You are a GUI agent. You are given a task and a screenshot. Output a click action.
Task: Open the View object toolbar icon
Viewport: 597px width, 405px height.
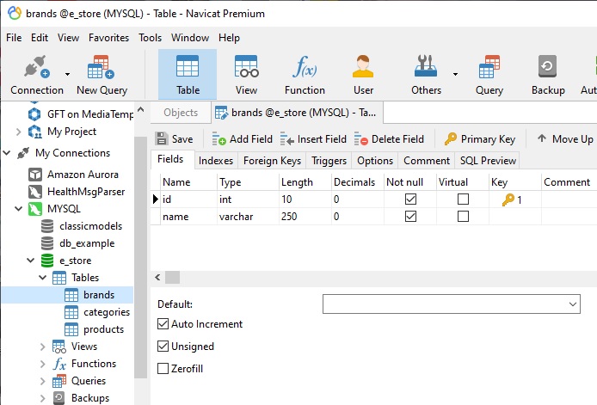click(x=246, y=75)
